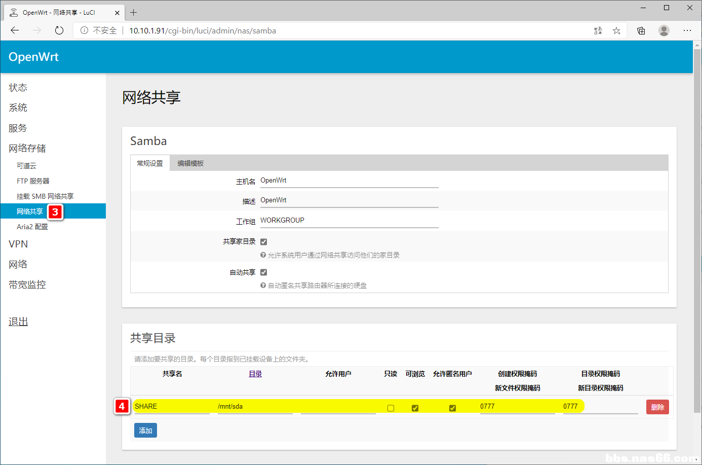Edit the 主机名 field
702x465 pixels.
349,181
